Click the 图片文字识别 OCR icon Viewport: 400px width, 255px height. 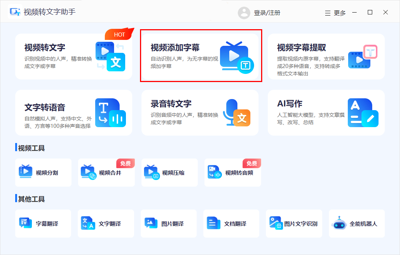coord(276,223)
